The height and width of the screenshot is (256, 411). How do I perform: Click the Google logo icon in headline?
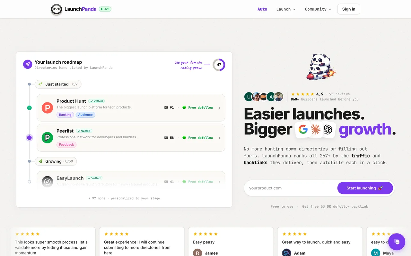click(x=303, y=129)
